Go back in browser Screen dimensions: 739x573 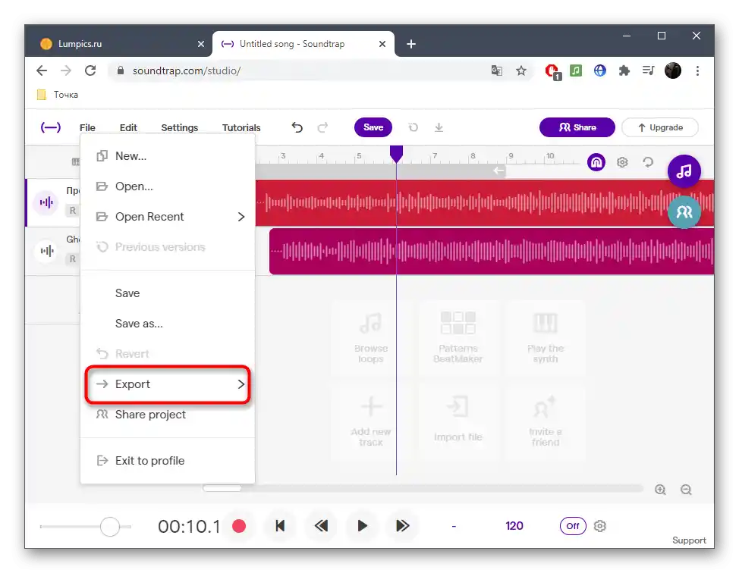click(42, 70)
